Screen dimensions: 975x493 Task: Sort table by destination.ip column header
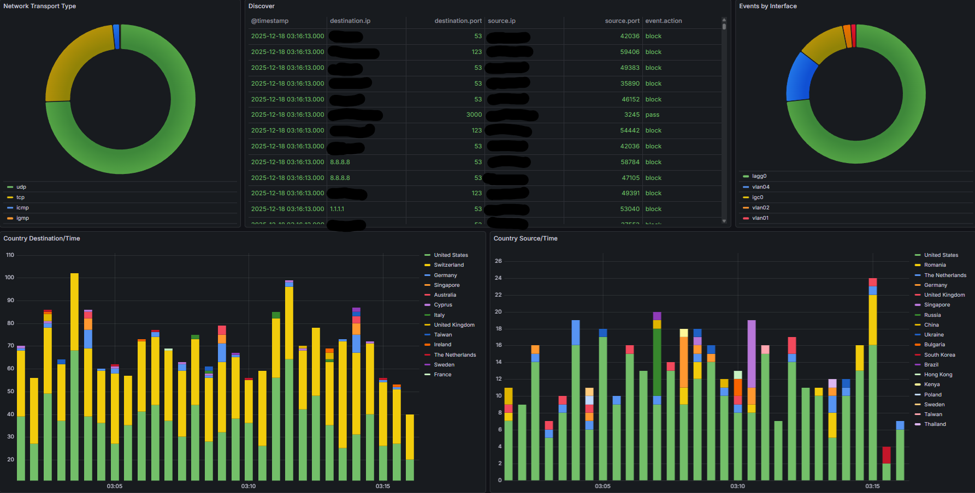click(350, 21)
